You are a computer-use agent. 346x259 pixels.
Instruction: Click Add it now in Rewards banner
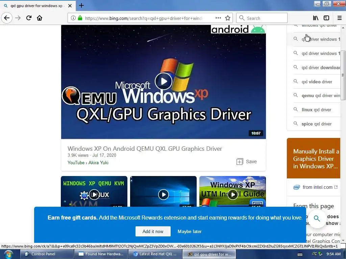(153, 231)
